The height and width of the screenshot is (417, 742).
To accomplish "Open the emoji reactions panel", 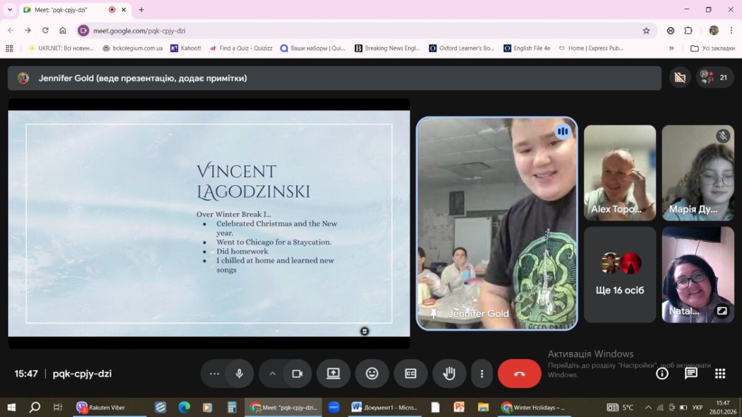I will coord(372,374).
